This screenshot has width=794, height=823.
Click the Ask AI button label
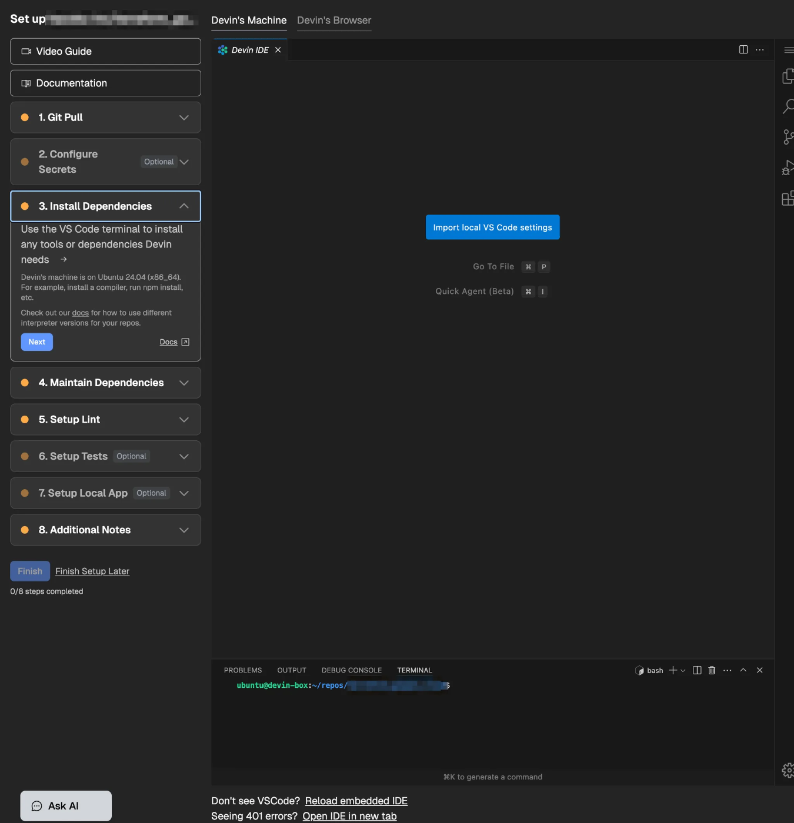click(64, 806)
